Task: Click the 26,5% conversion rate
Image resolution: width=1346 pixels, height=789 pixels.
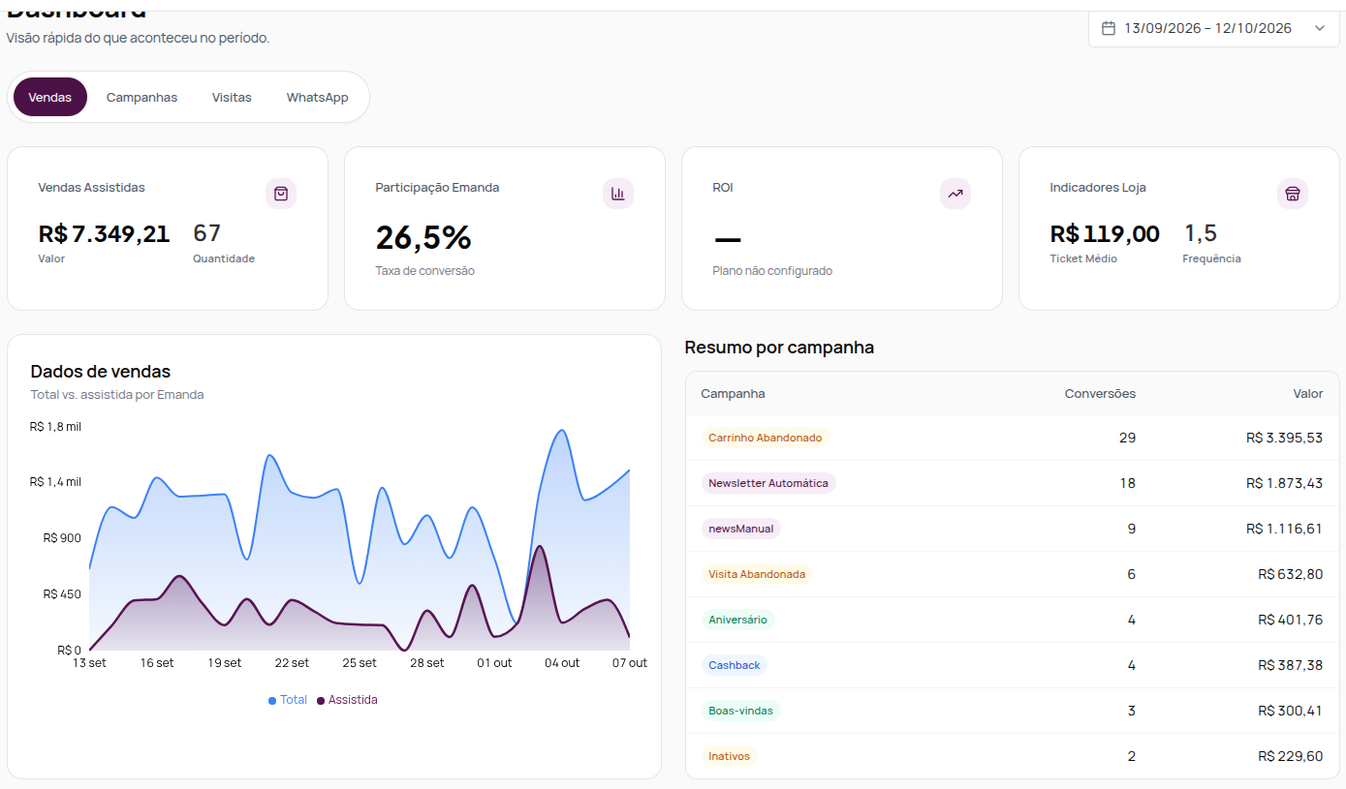Action: click(x=423, y=237)
